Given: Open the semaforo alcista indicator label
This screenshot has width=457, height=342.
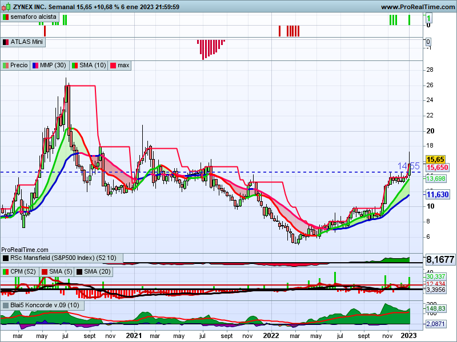Looking at the screenshot, I should (30, 17).
